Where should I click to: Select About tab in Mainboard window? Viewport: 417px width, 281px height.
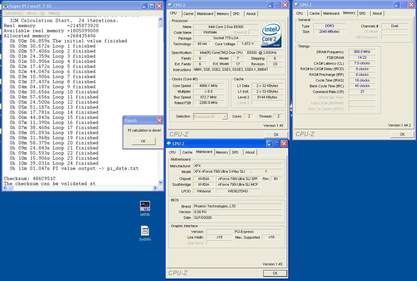tap(250, 152)
